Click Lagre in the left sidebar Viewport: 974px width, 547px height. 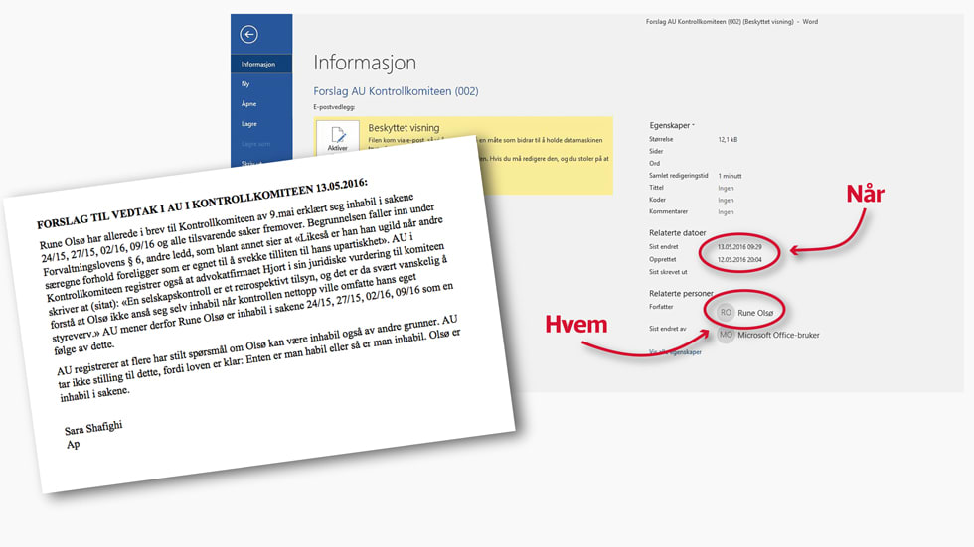pos(248,124)
